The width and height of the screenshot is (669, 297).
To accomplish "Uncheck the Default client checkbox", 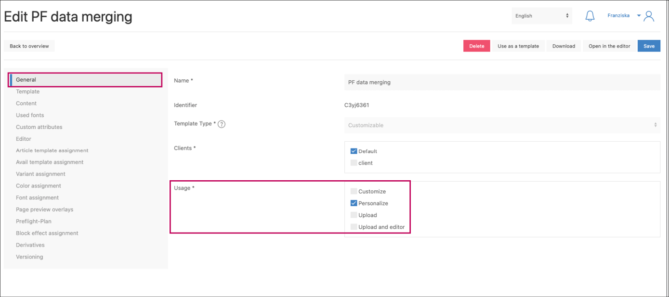I will tap(354, 151).
